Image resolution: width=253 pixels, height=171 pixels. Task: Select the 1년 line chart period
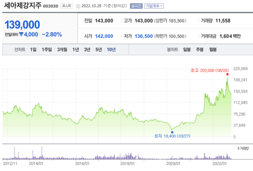[75, 50]
